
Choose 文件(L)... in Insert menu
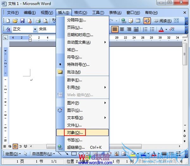click(83, 125)
